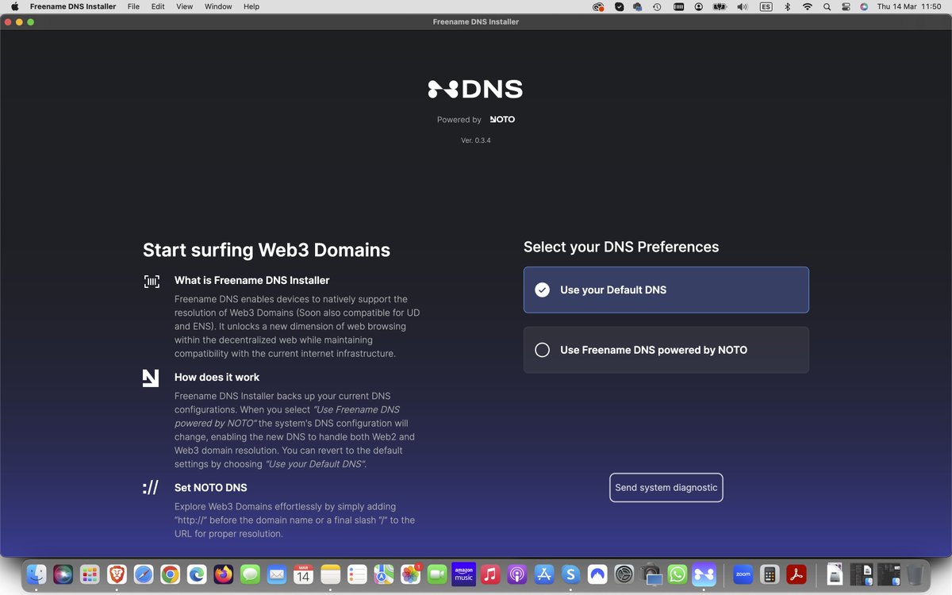Click the NOTO logo next to "Powered by"
The width and height of the screenshot is (952, 595).
click(x=502, y=119)
